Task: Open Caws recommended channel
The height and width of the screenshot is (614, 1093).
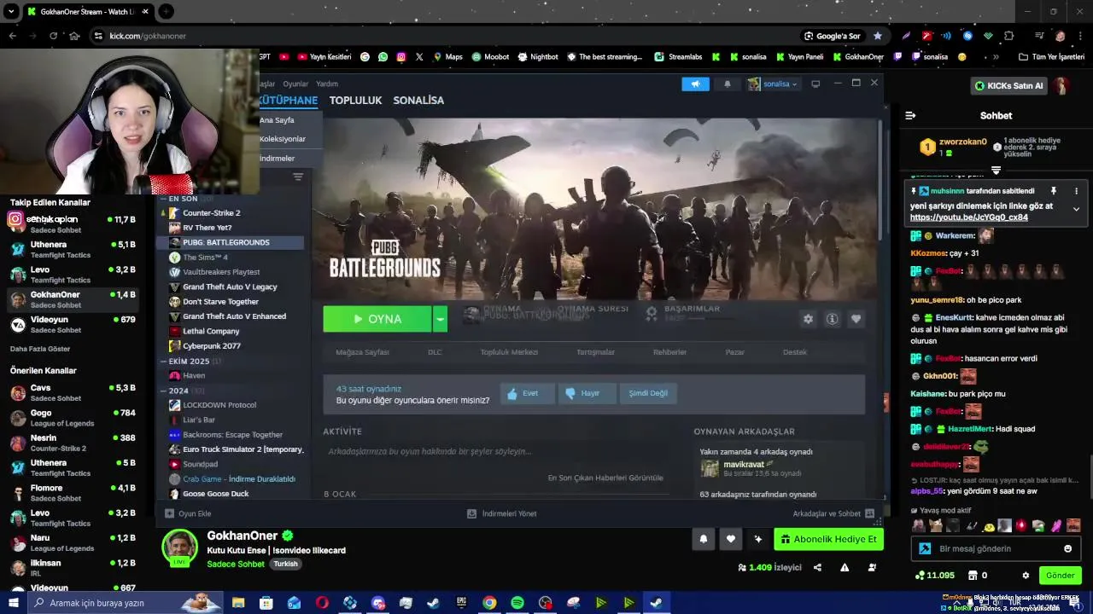Action: [73, 392]
